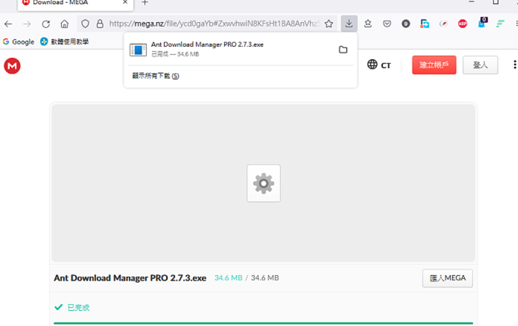Click the red 建立帳戶 button
Image resolution: width=518 pixels, height=326 pixels.
[434, 65]
